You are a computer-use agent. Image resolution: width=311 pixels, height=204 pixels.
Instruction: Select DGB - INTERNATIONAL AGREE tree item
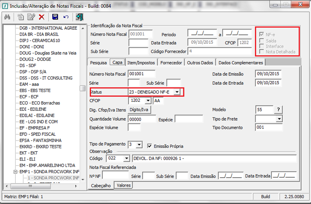(48, 28)
